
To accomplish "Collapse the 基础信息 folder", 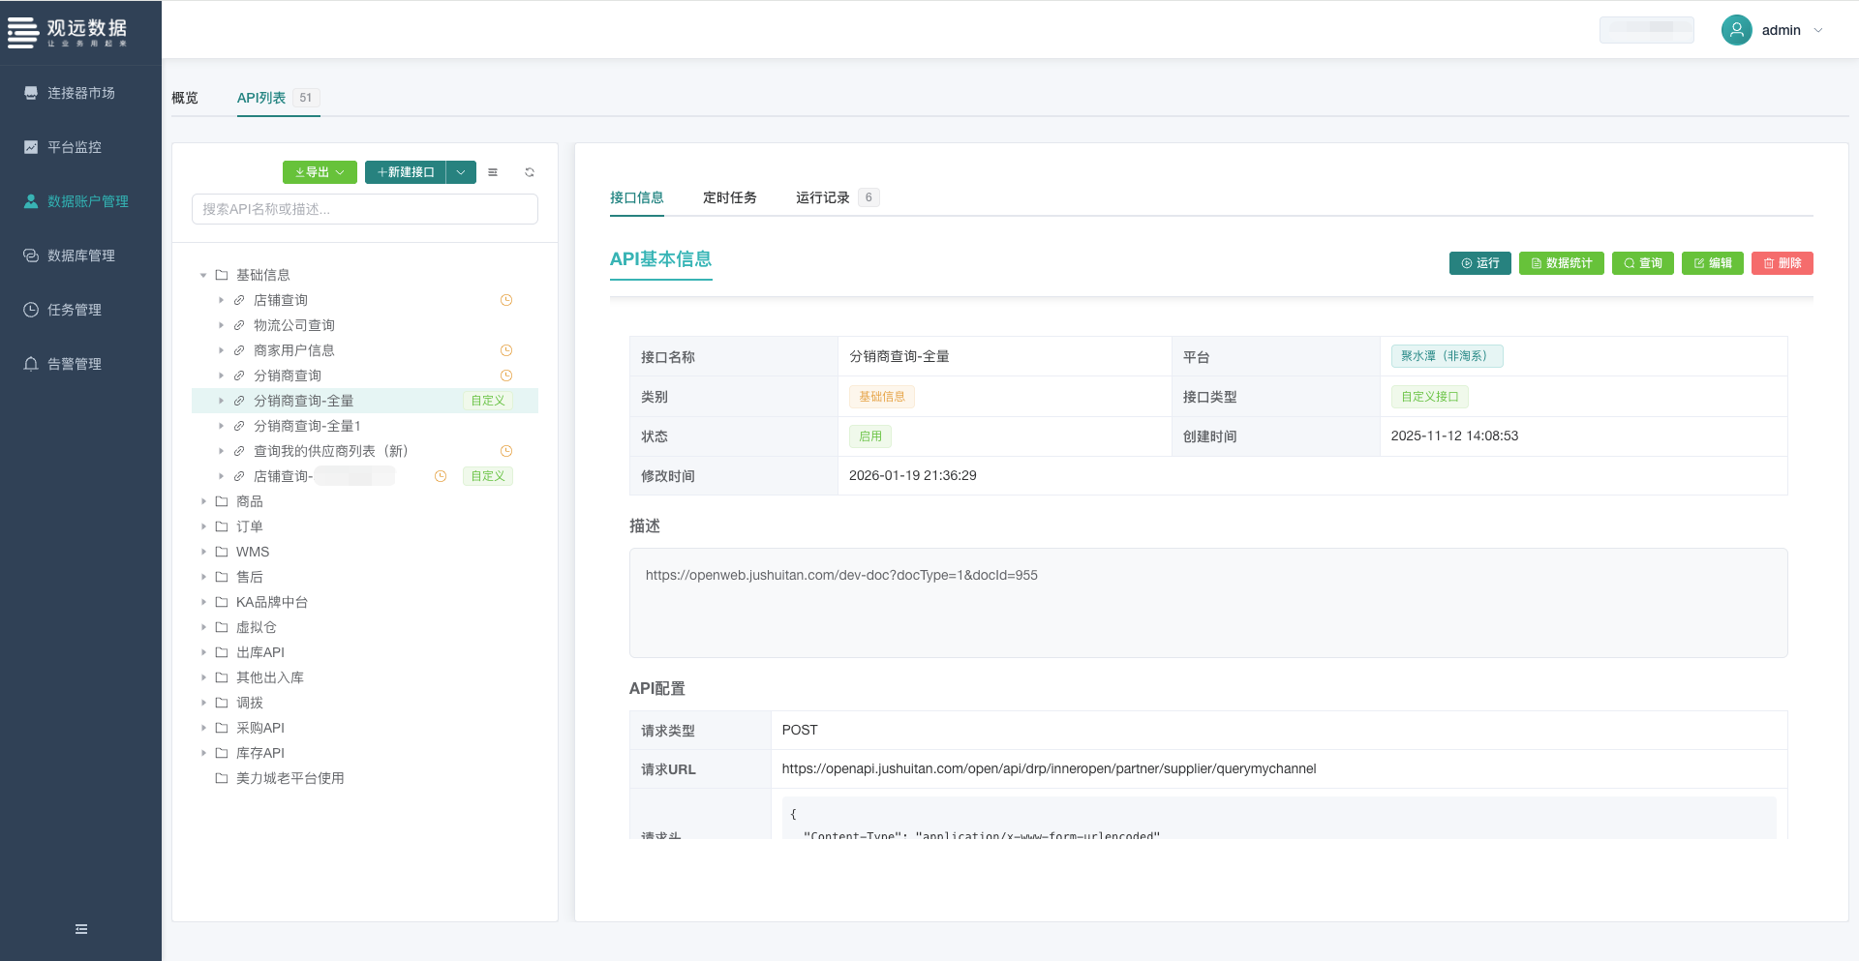I will point(203,275).
